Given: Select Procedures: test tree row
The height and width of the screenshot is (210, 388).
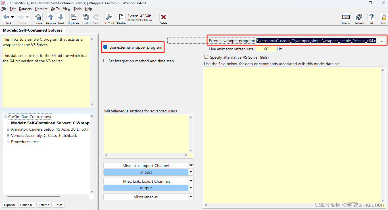Looking at the screenshot, I should 25,142.
